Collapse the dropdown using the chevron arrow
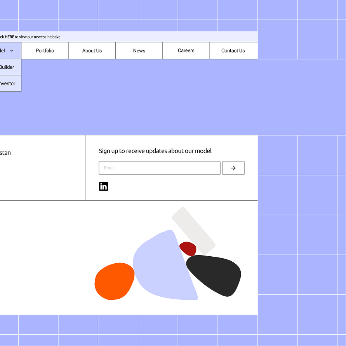Screen dimensions: 346x346 coord(12,50)
